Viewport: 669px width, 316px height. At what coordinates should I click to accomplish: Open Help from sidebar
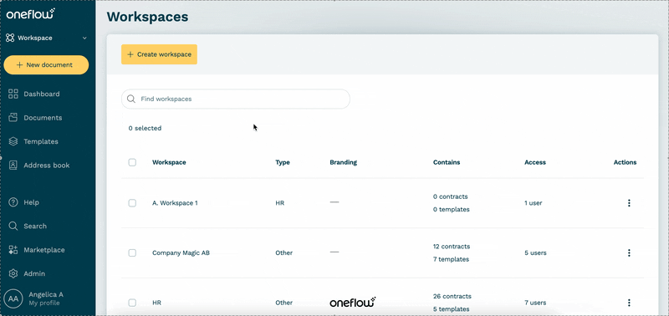31,202
